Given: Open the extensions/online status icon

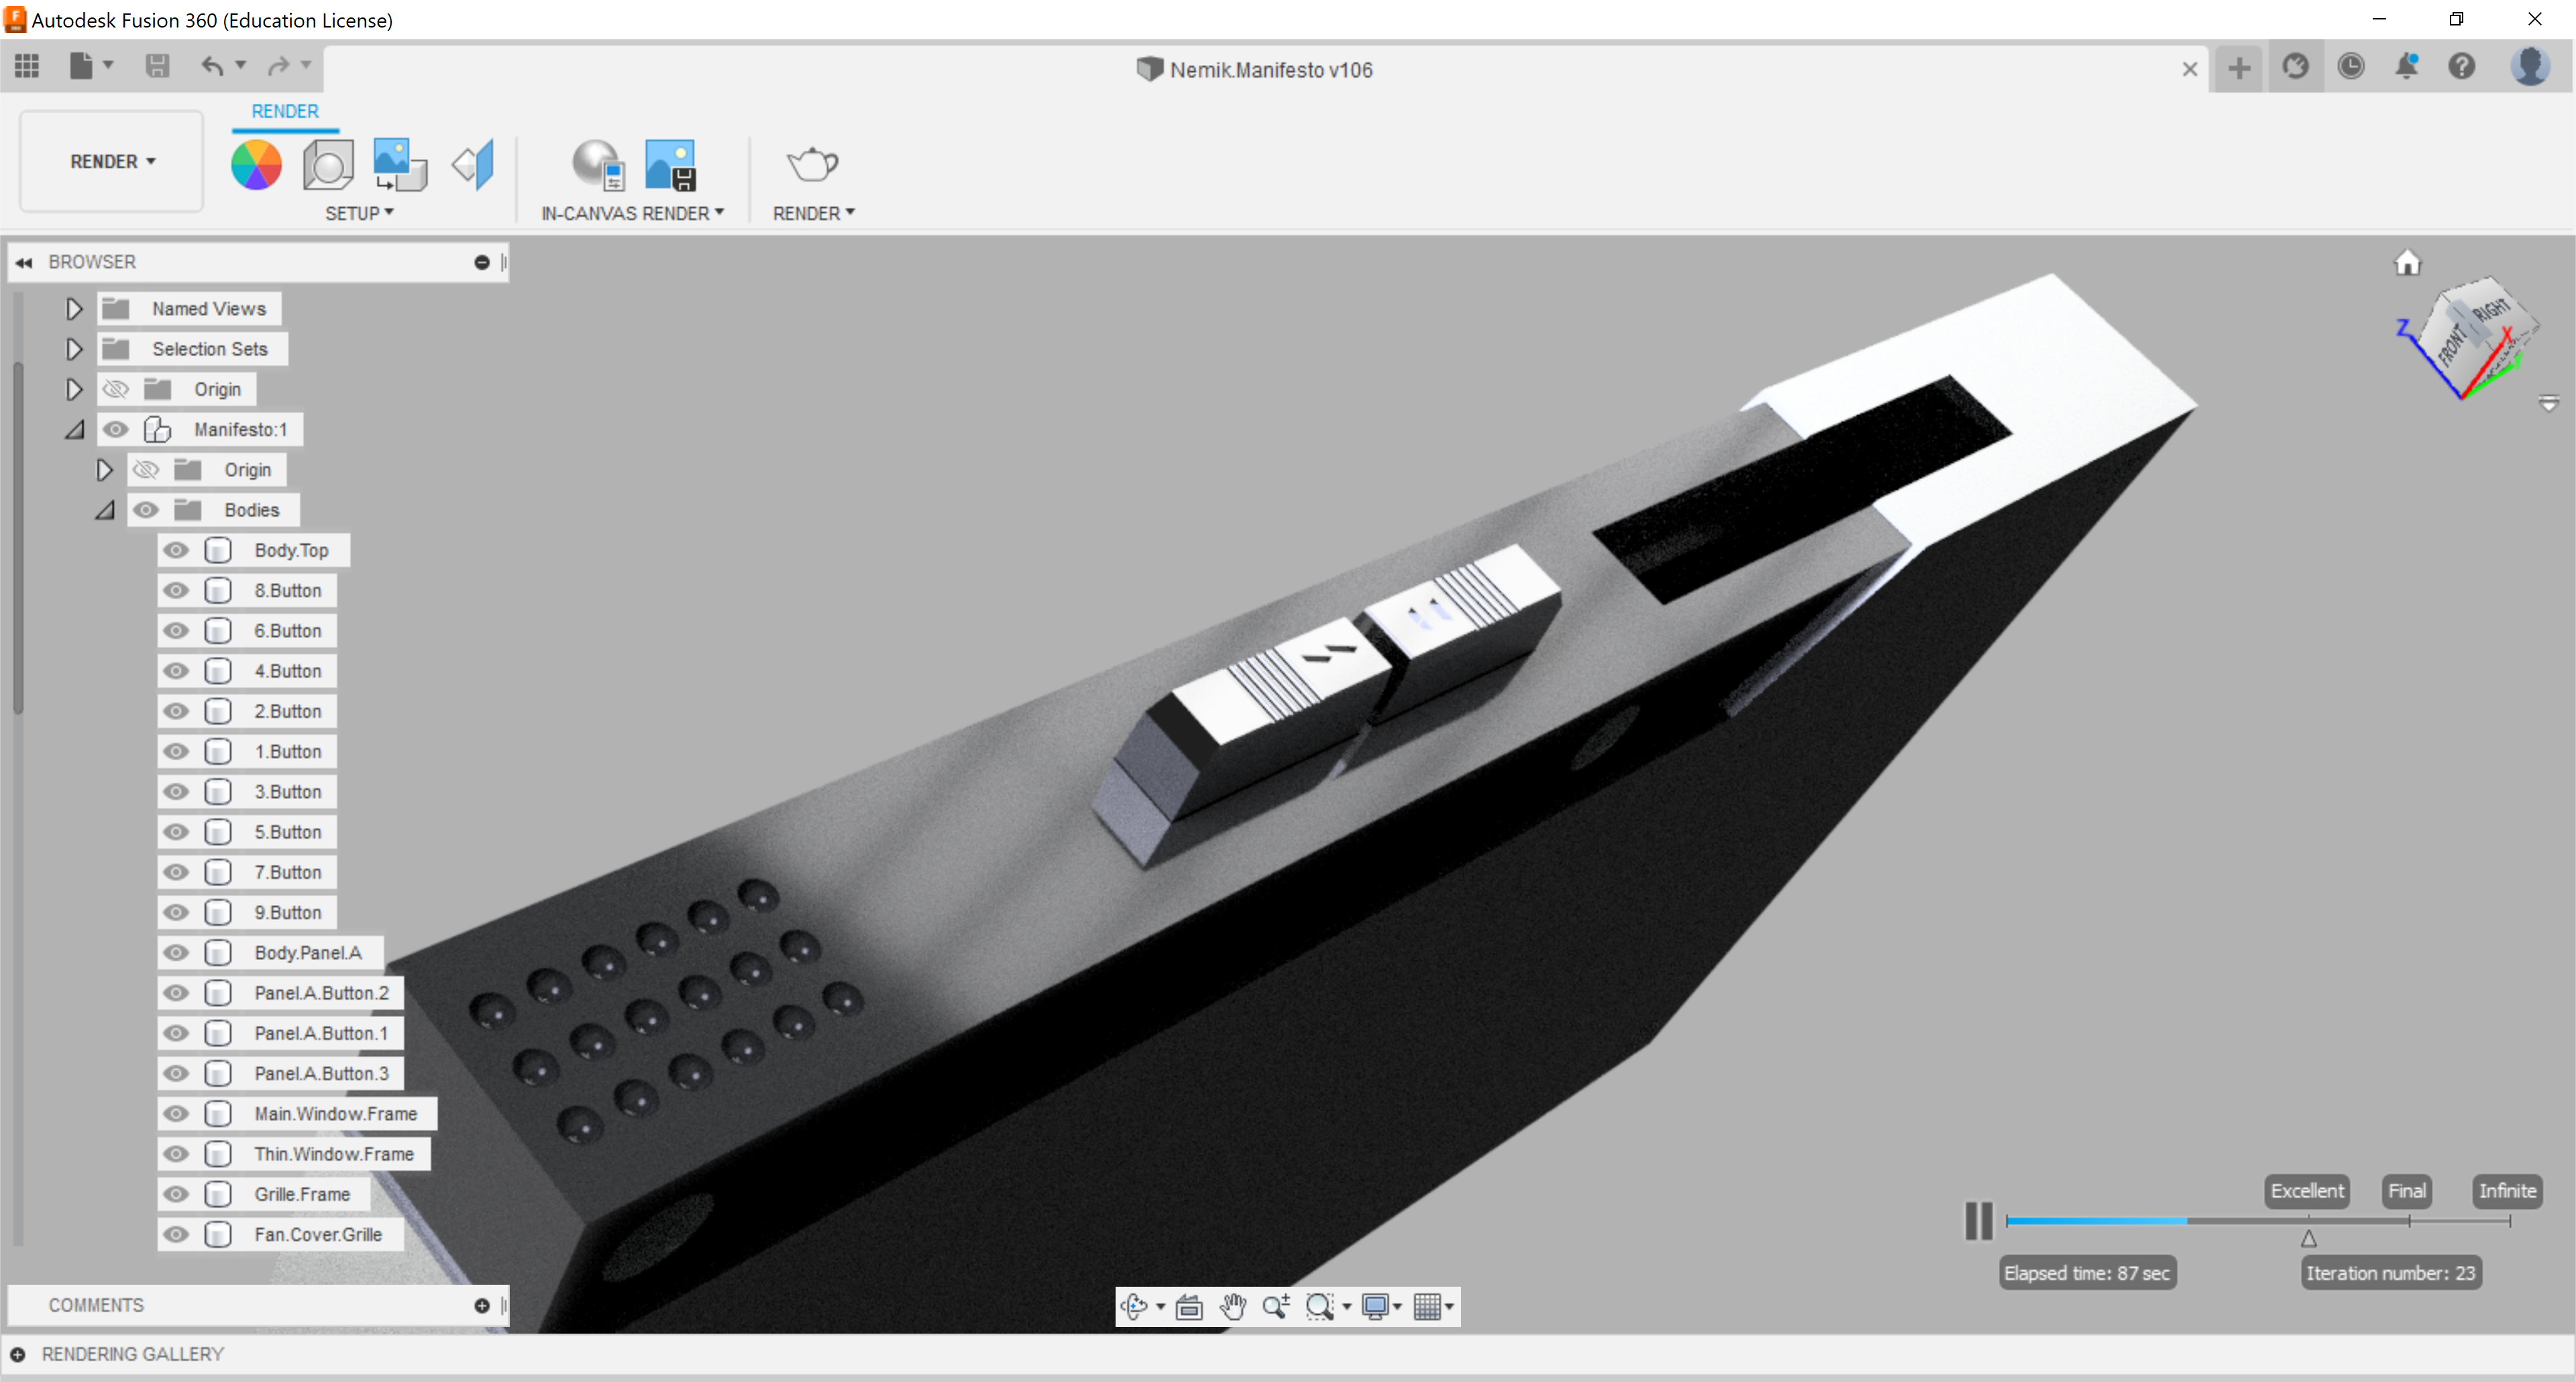Looking at the screenshot, I should pos(2295,67).
